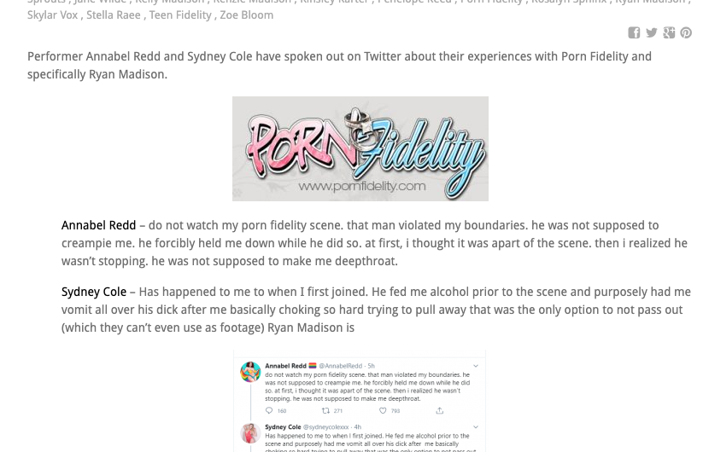Viewport: 709px width, 452px height.
Task: Click the heart like icon showing 793
Action: [x=383, y=410]
